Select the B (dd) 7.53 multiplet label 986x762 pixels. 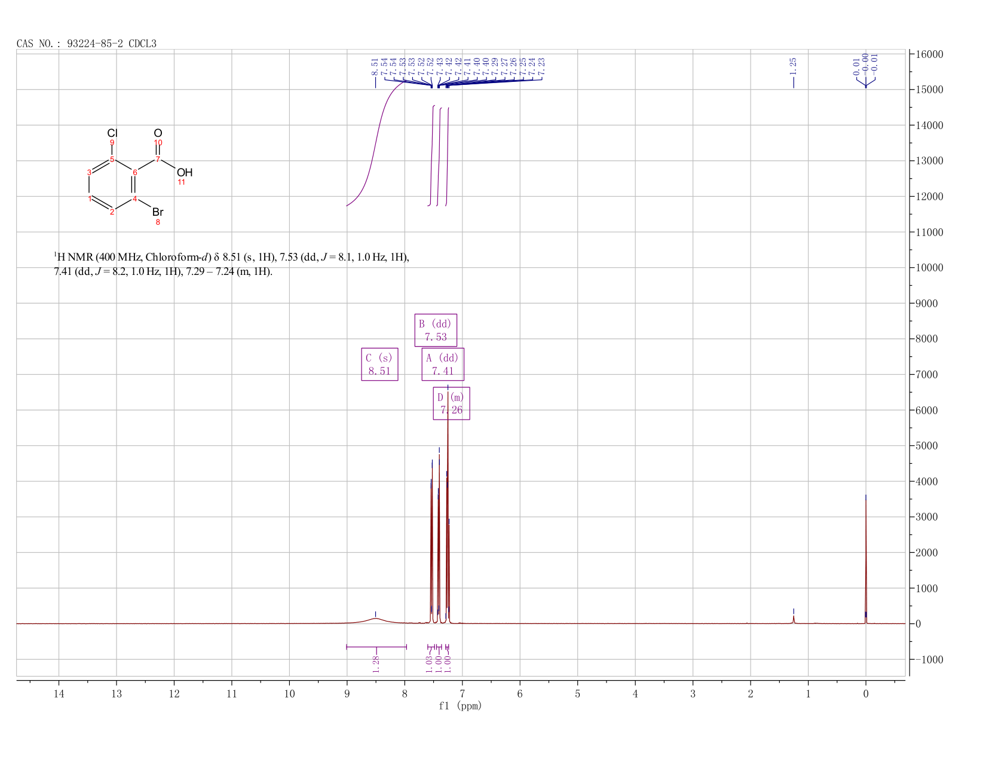[436, 330]
